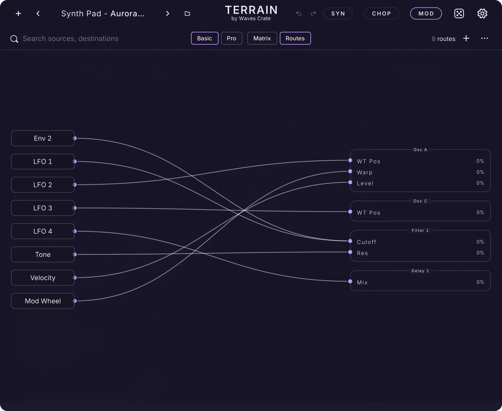Viewport: 502px width, 411px height.
Task: Open the Synth Pad - Aurora preset name
Action: (x=103, y=13)
